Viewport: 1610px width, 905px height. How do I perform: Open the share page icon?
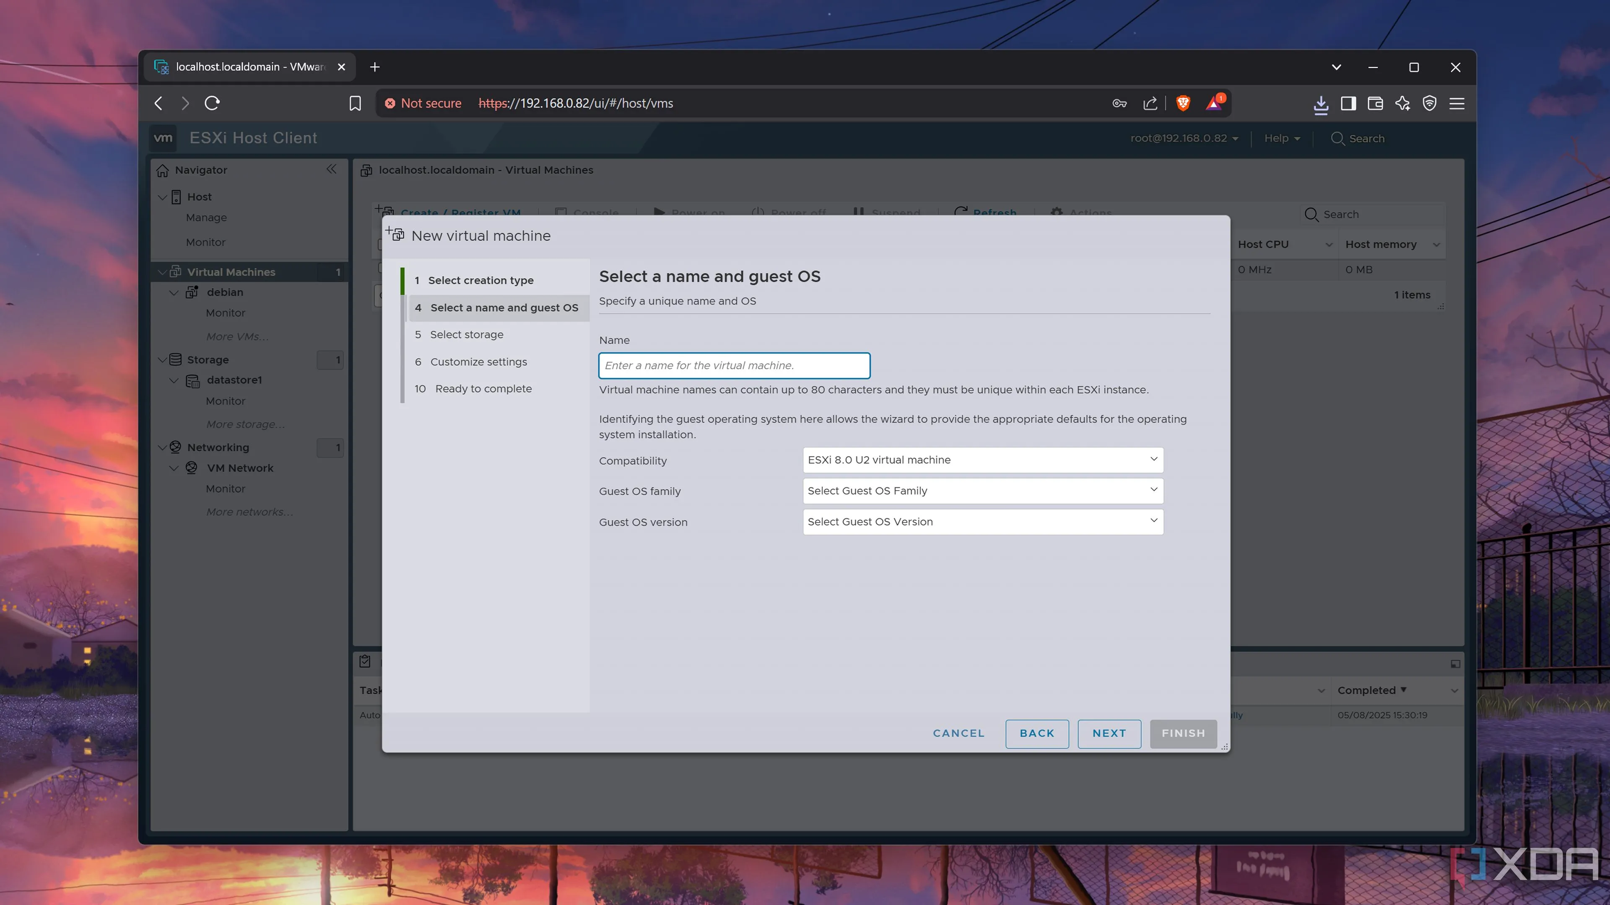[x=1150, y=103]
